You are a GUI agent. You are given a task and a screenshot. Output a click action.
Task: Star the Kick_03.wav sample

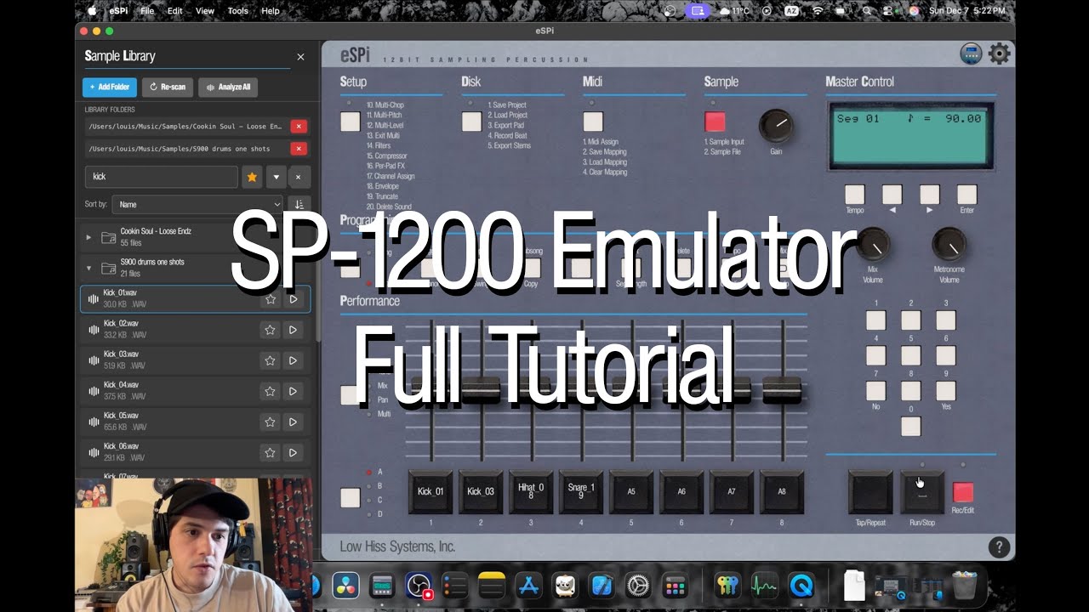pyautogui.click(x=270, y=360)
